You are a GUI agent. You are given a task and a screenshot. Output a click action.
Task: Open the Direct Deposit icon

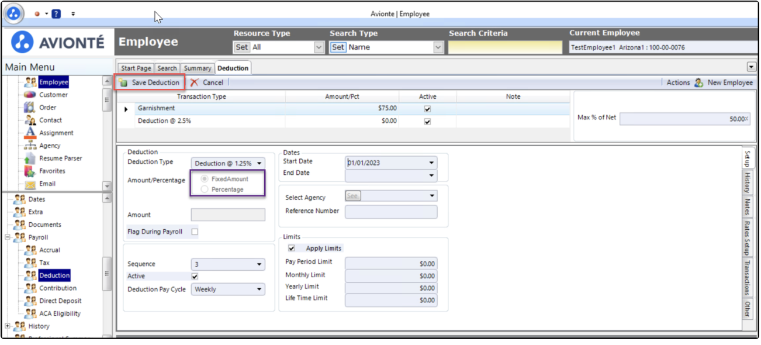30,301
